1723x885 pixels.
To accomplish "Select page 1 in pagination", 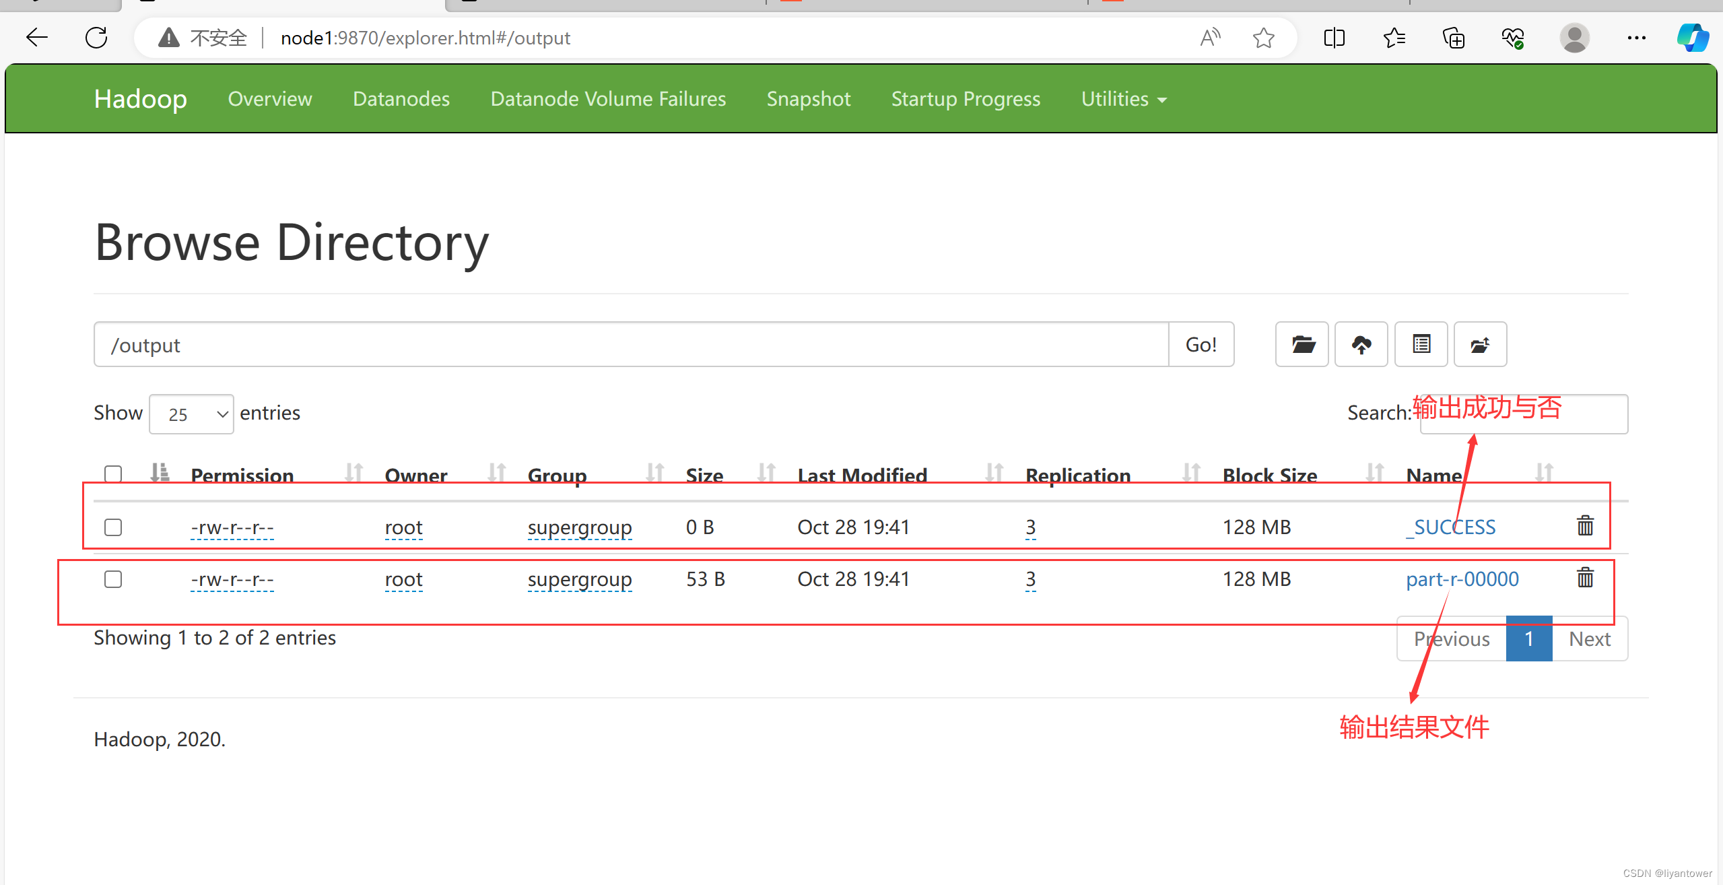I will tap(1529, 638).
